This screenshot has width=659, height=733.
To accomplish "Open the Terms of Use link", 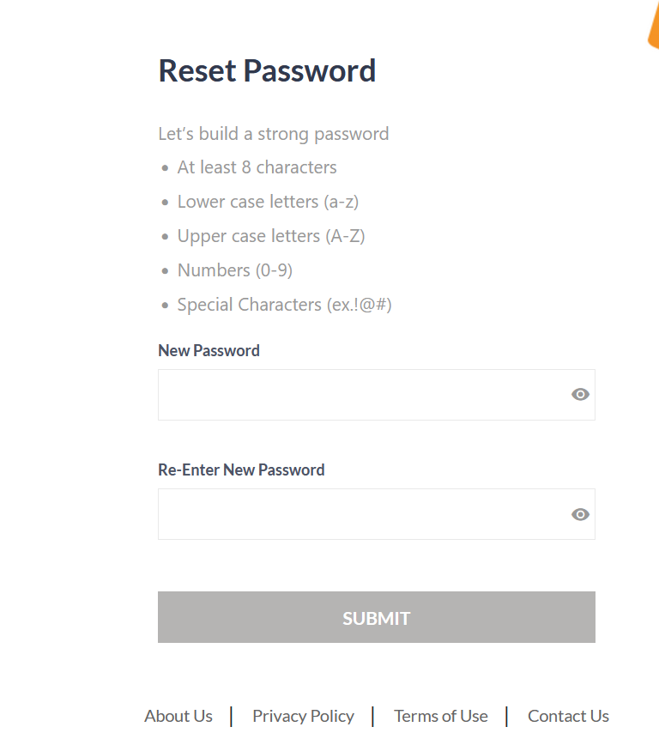I will click(x=440, y=716).
